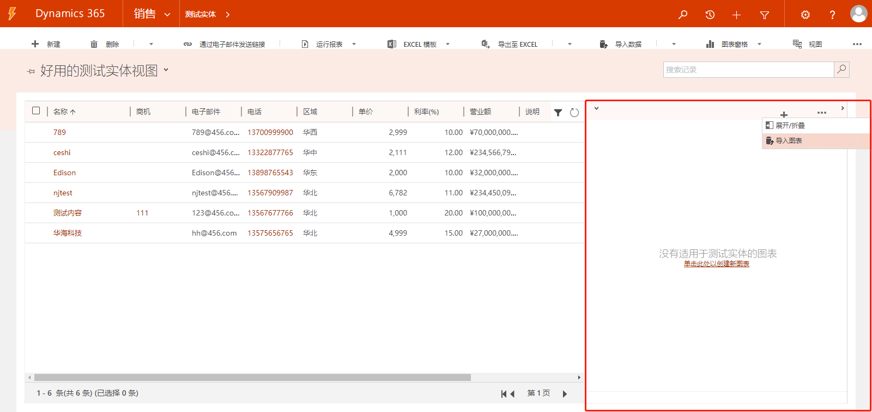Sort by the 单价 column header

pos(366,112)
